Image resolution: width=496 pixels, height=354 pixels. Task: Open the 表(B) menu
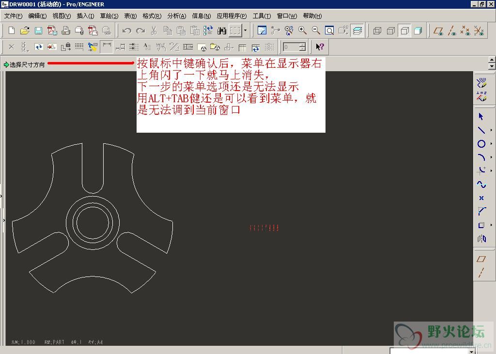click(130, 16)
